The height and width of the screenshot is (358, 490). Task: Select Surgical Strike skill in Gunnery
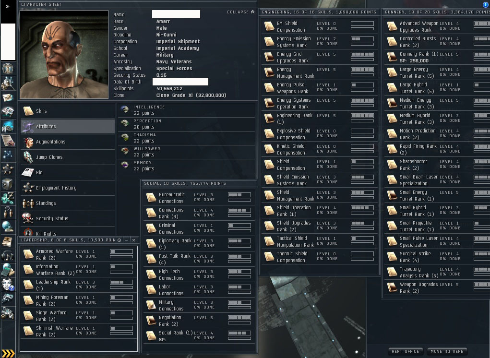(437, 257)
